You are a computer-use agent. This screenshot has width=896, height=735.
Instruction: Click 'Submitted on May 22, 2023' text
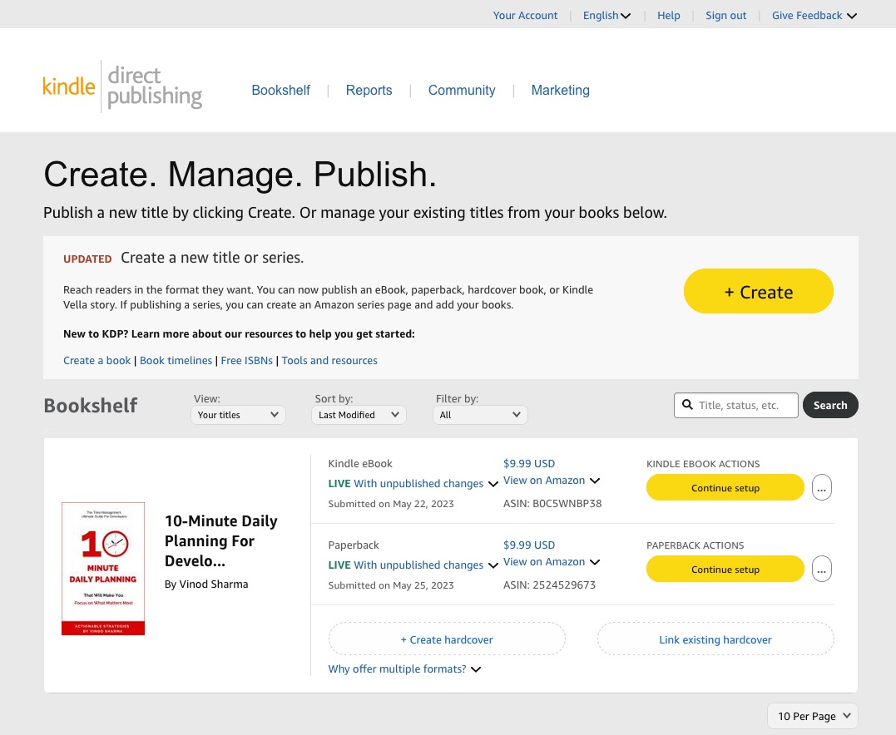[391, 504]
